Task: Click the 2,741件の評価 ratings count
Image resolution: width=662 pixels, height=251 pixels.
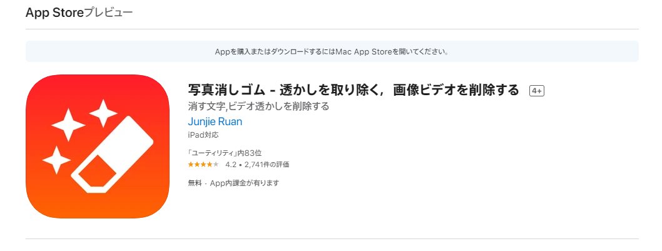Action: coord(265,165)
